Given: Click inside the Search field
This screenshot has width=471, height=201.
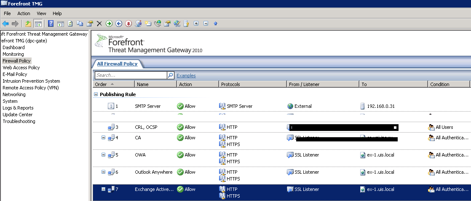Looking at the screenshot, I should tap(131, 75).
